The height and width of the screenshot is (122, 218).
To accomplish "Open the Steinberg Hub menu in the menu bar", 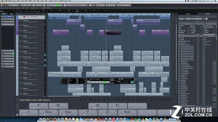I will [63, 1].
